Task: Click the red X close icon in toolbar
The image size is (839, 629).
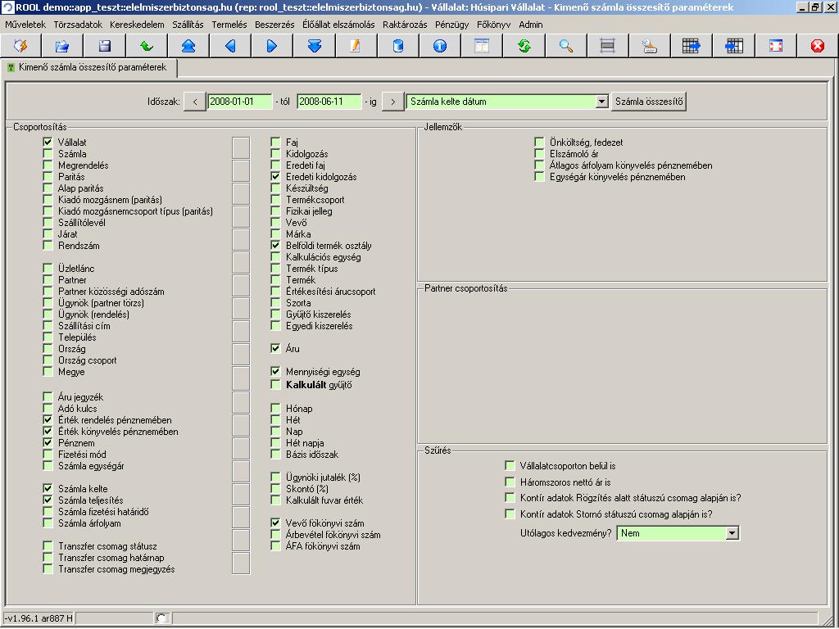Action: click(x=817, y=46)
